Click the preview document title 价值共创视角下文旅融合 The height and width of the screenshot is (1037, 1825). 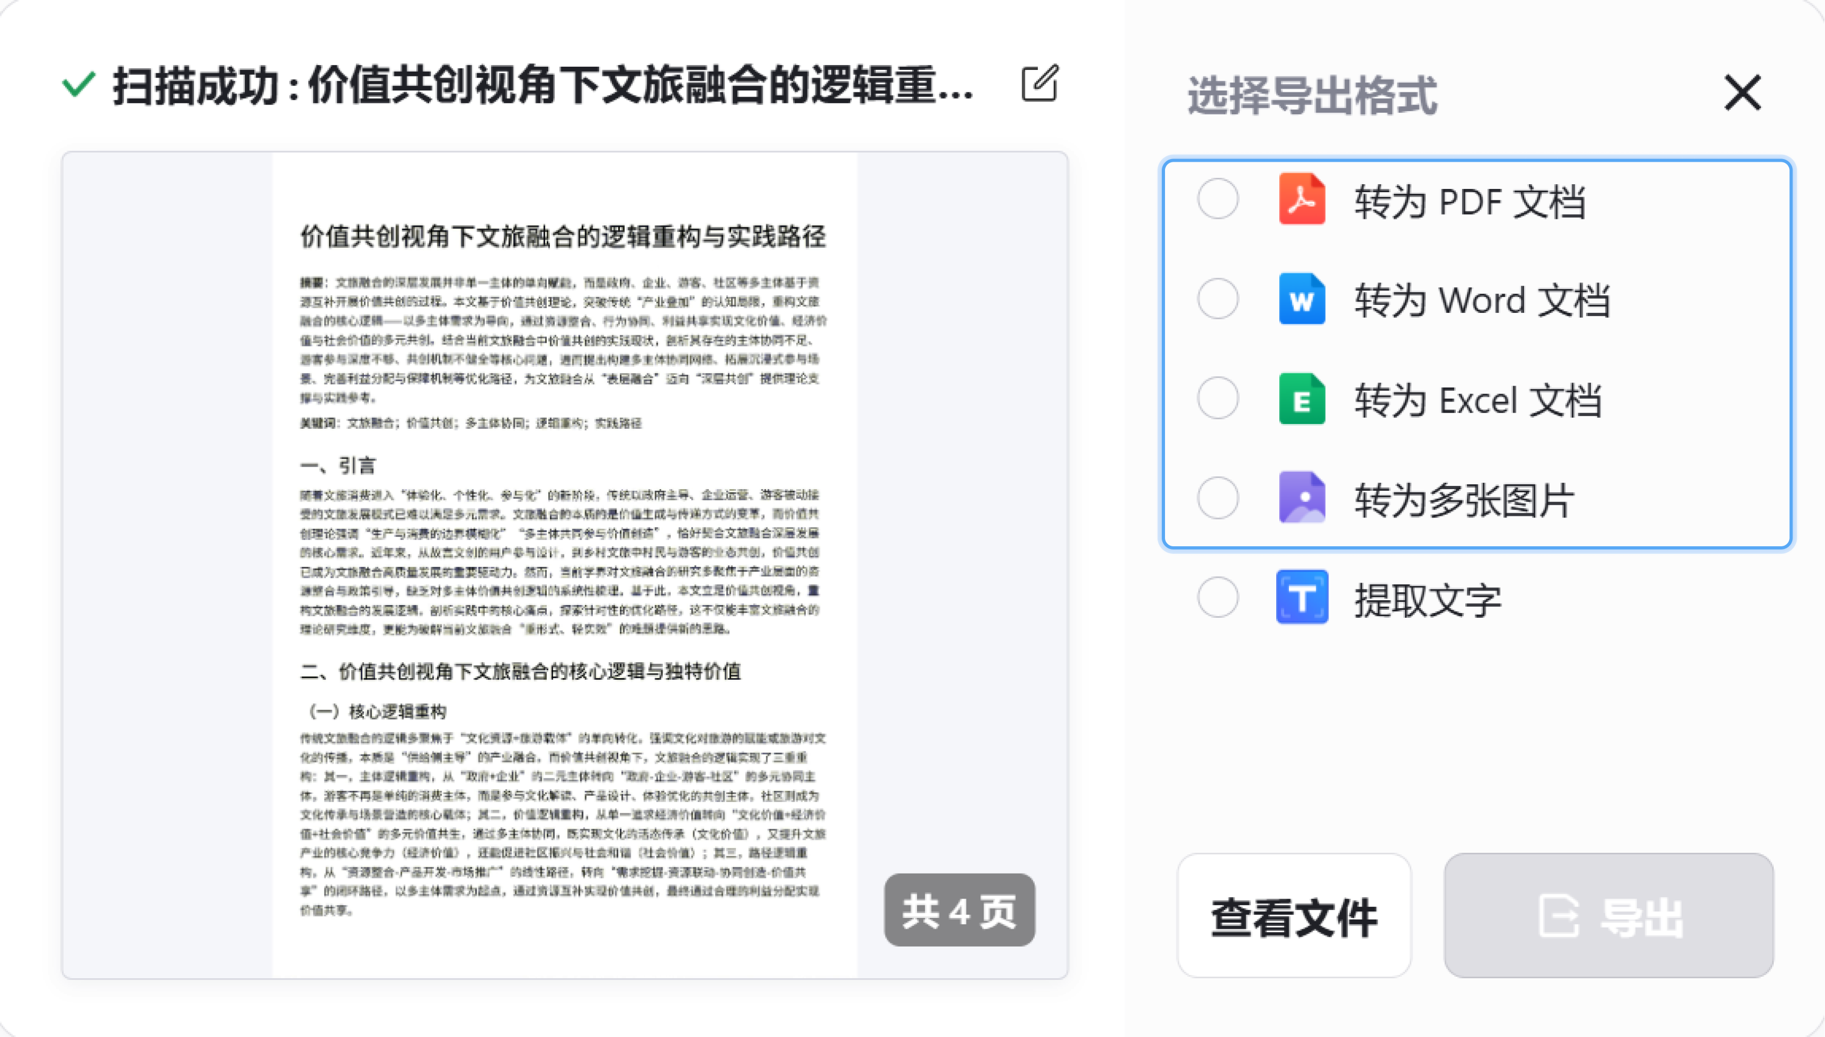pyautogui.click(x=563, y=237)
